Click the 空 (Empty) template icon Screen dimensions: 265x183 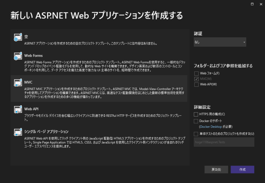point(18,38)
